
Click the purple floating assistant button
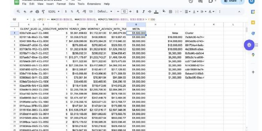tap(249, 45)
